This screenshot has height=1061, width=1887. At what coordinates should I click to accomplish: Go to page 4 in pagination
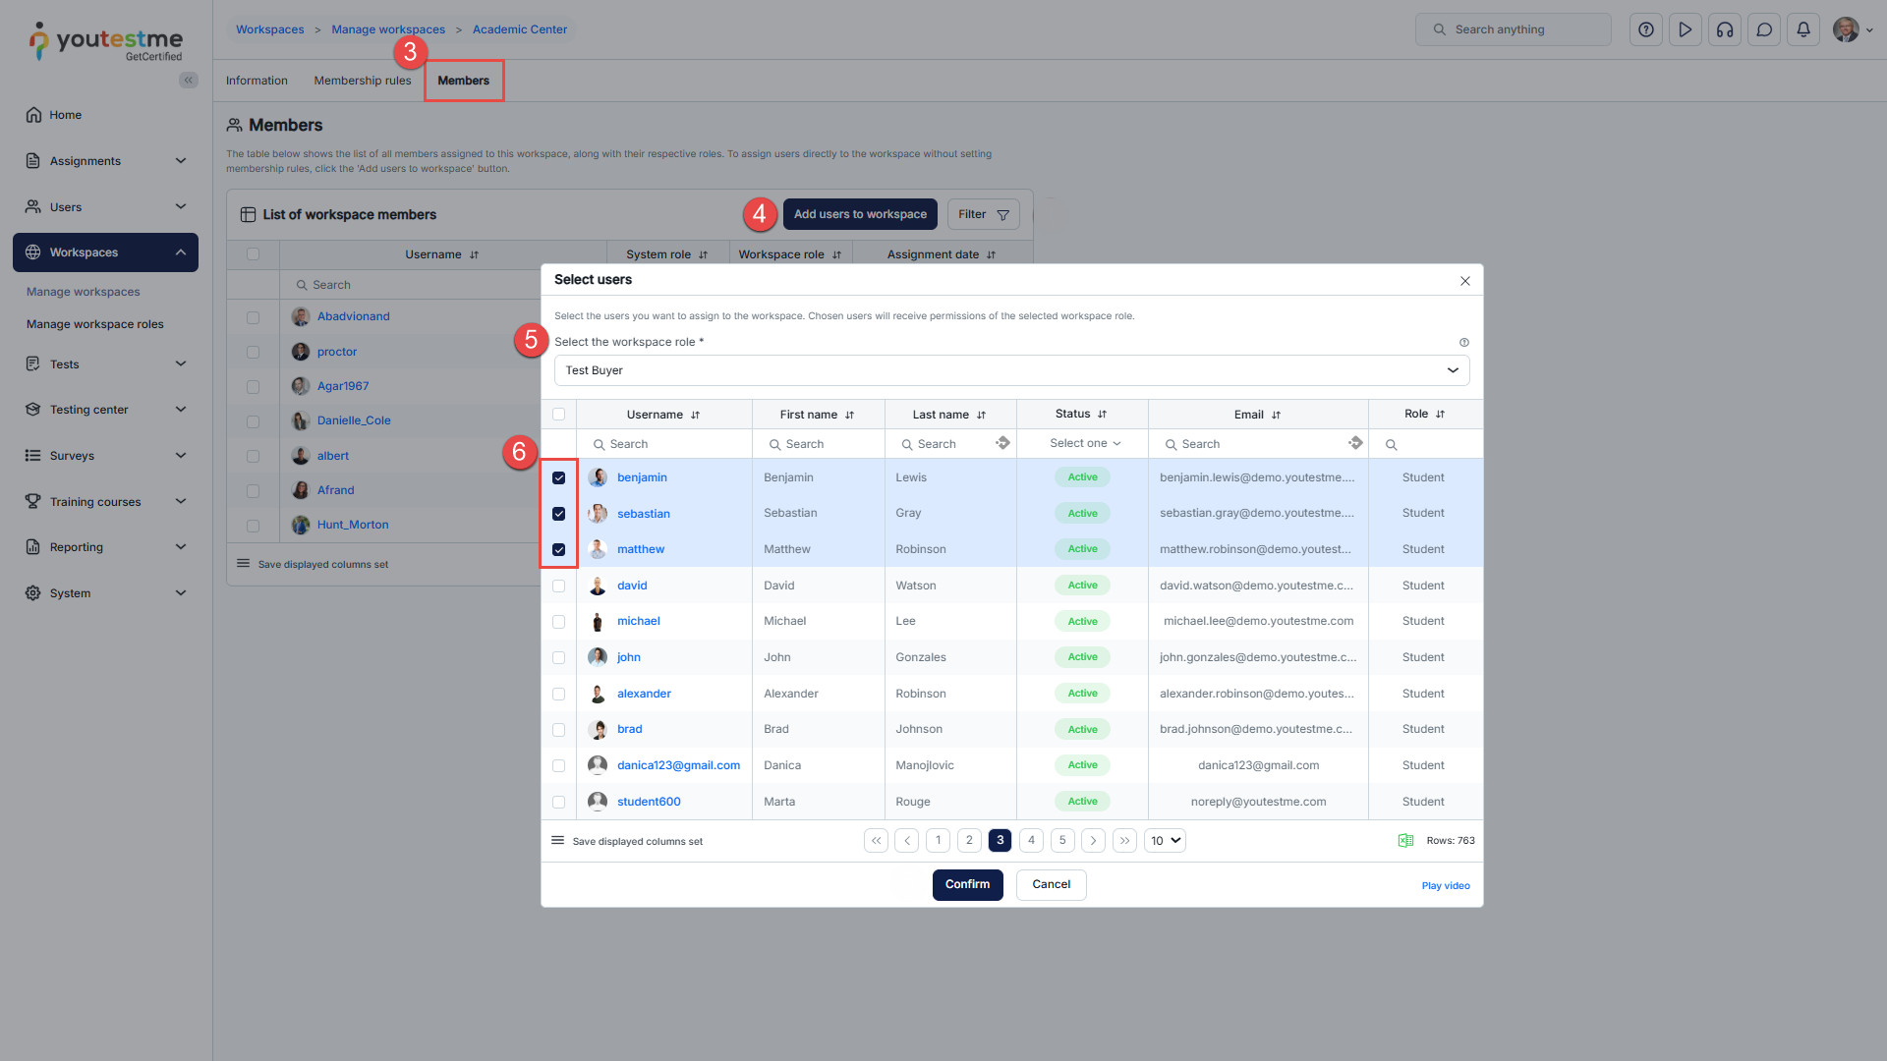(x=1031, y=841)
